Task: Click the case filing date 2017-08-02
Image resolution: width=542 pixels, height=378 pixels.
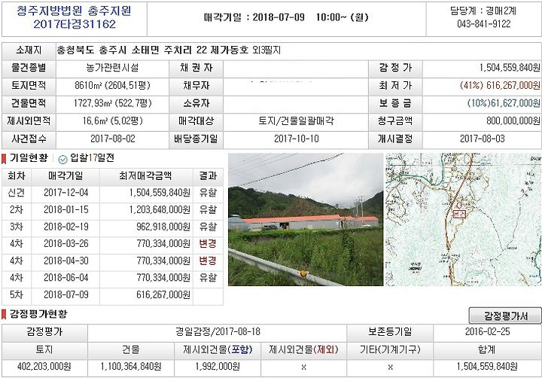Action: [113, 139]
